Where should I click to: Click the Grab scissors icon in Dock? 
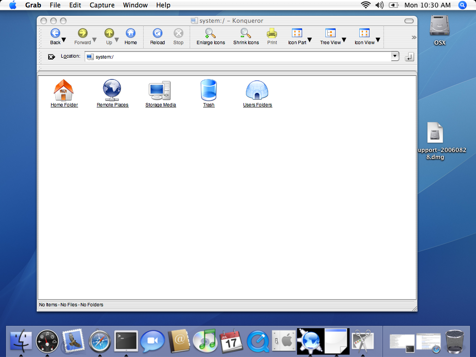(363, 341)
